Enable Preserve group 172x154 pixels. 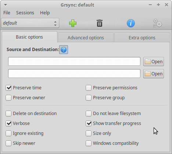coord(89,98)
